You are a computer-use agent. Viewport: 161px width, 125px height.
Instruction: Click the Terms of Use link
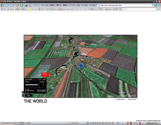[x=132, y=96]
